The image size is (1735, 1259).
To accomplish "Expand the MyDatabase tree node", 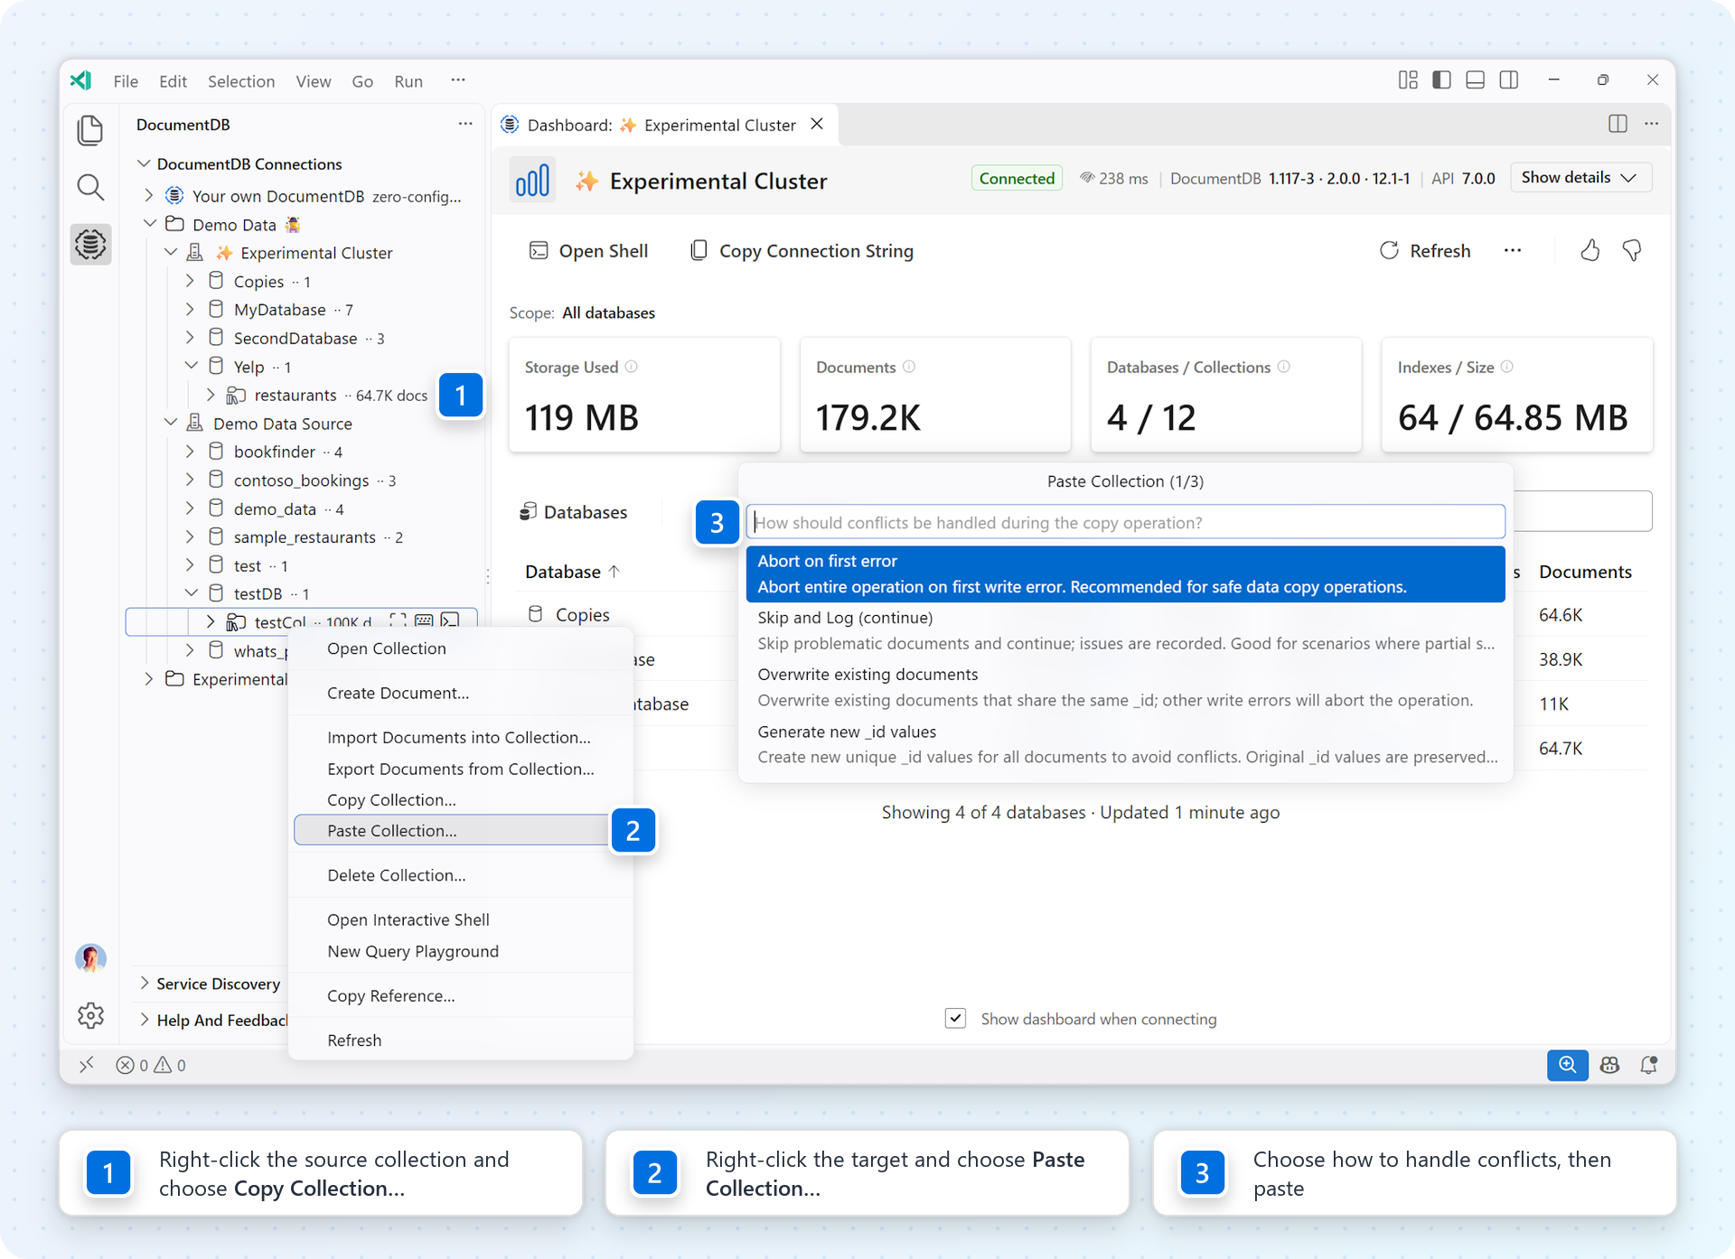I will pos(190,310).
